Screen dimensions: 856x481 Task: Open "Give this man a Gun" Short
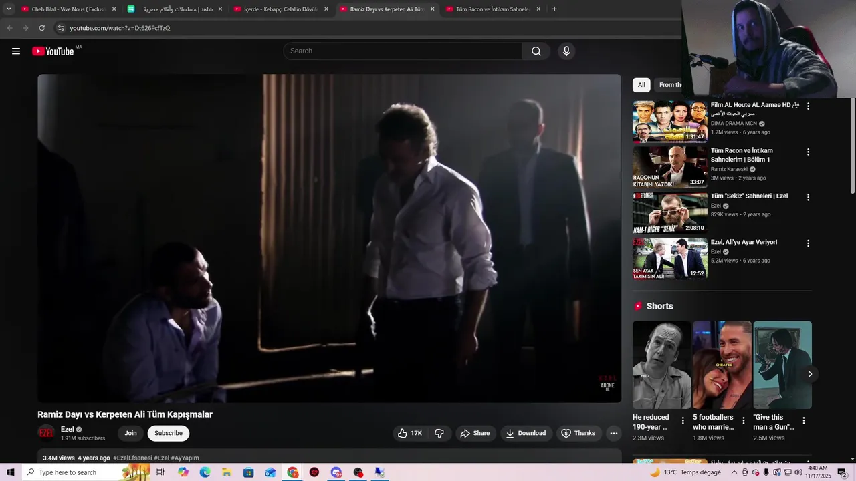[x=782, y=365]
